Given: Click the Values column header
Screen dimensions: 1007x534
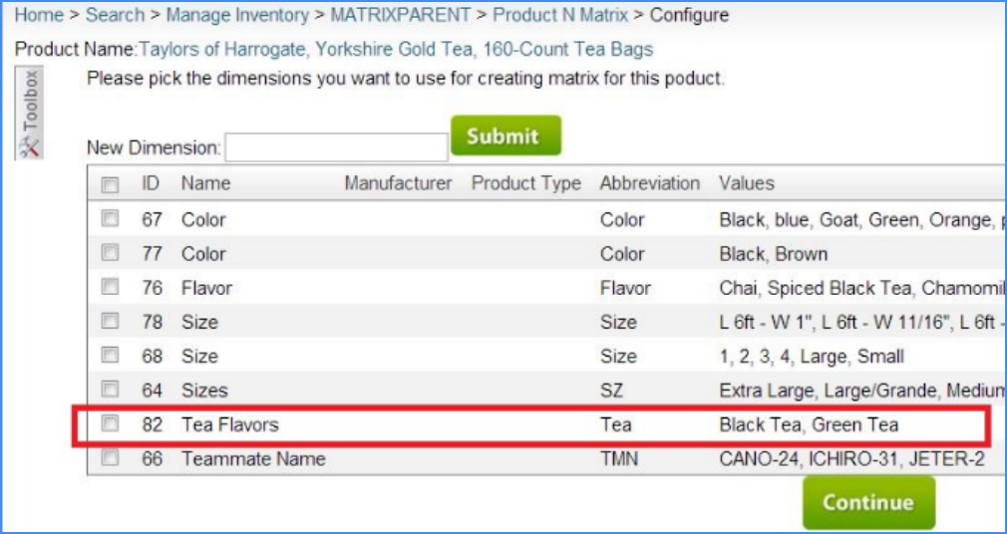Looking at the screenshot, I should click(746, 183).
